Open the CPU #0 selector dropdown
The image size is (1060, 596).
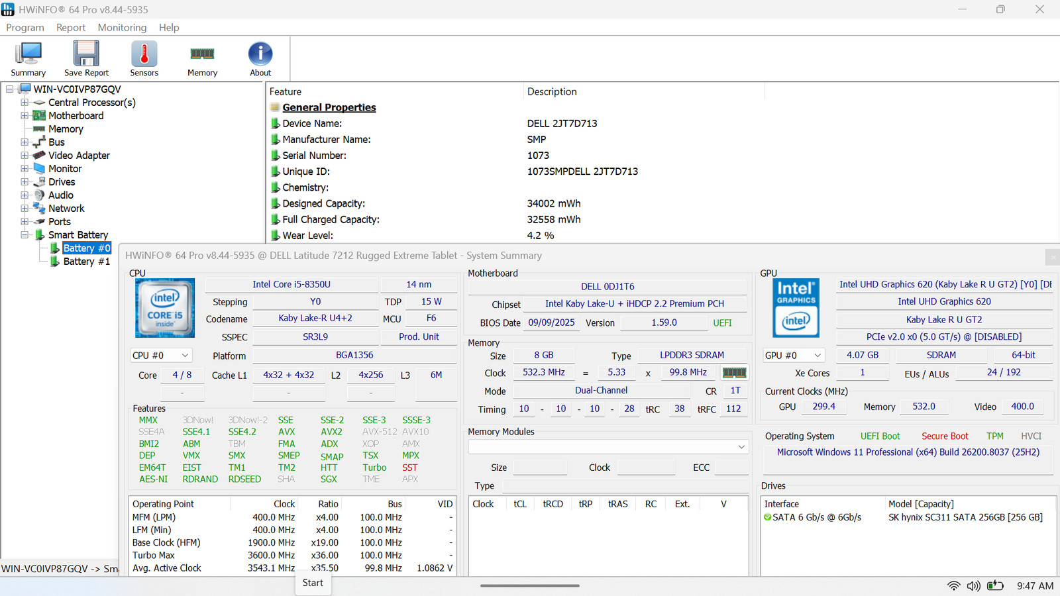[x=161, y=356]
